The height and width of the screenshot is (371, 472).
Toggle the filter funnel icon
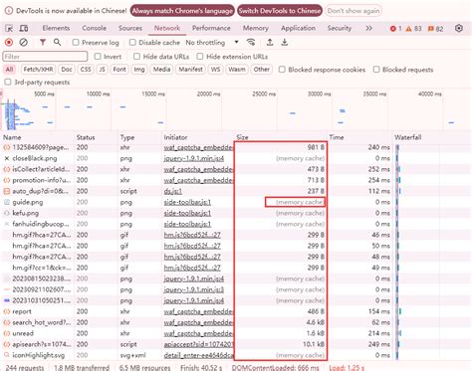pos(43,43)
